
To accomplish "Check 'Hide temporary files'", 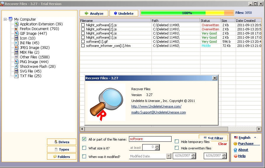I will 177,141.
